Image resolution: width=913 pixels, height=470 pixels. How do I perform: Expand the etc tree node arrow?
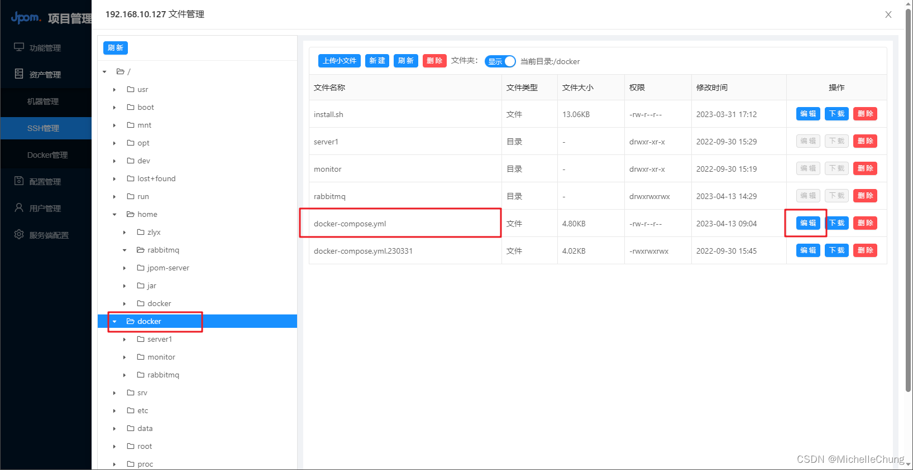pos(114,410)
